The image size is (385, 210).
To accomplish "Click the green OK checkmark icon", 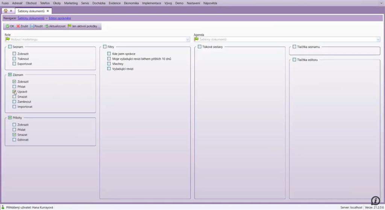I will click(8, 26).
